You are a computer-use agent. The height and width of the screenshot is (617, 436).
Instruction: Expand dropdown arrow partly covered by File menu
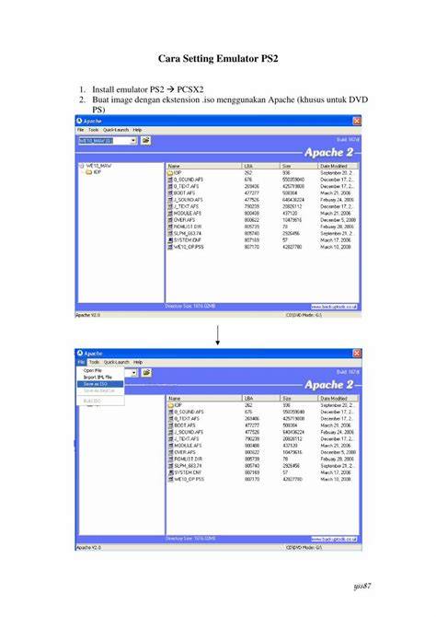tap(134, 373)
